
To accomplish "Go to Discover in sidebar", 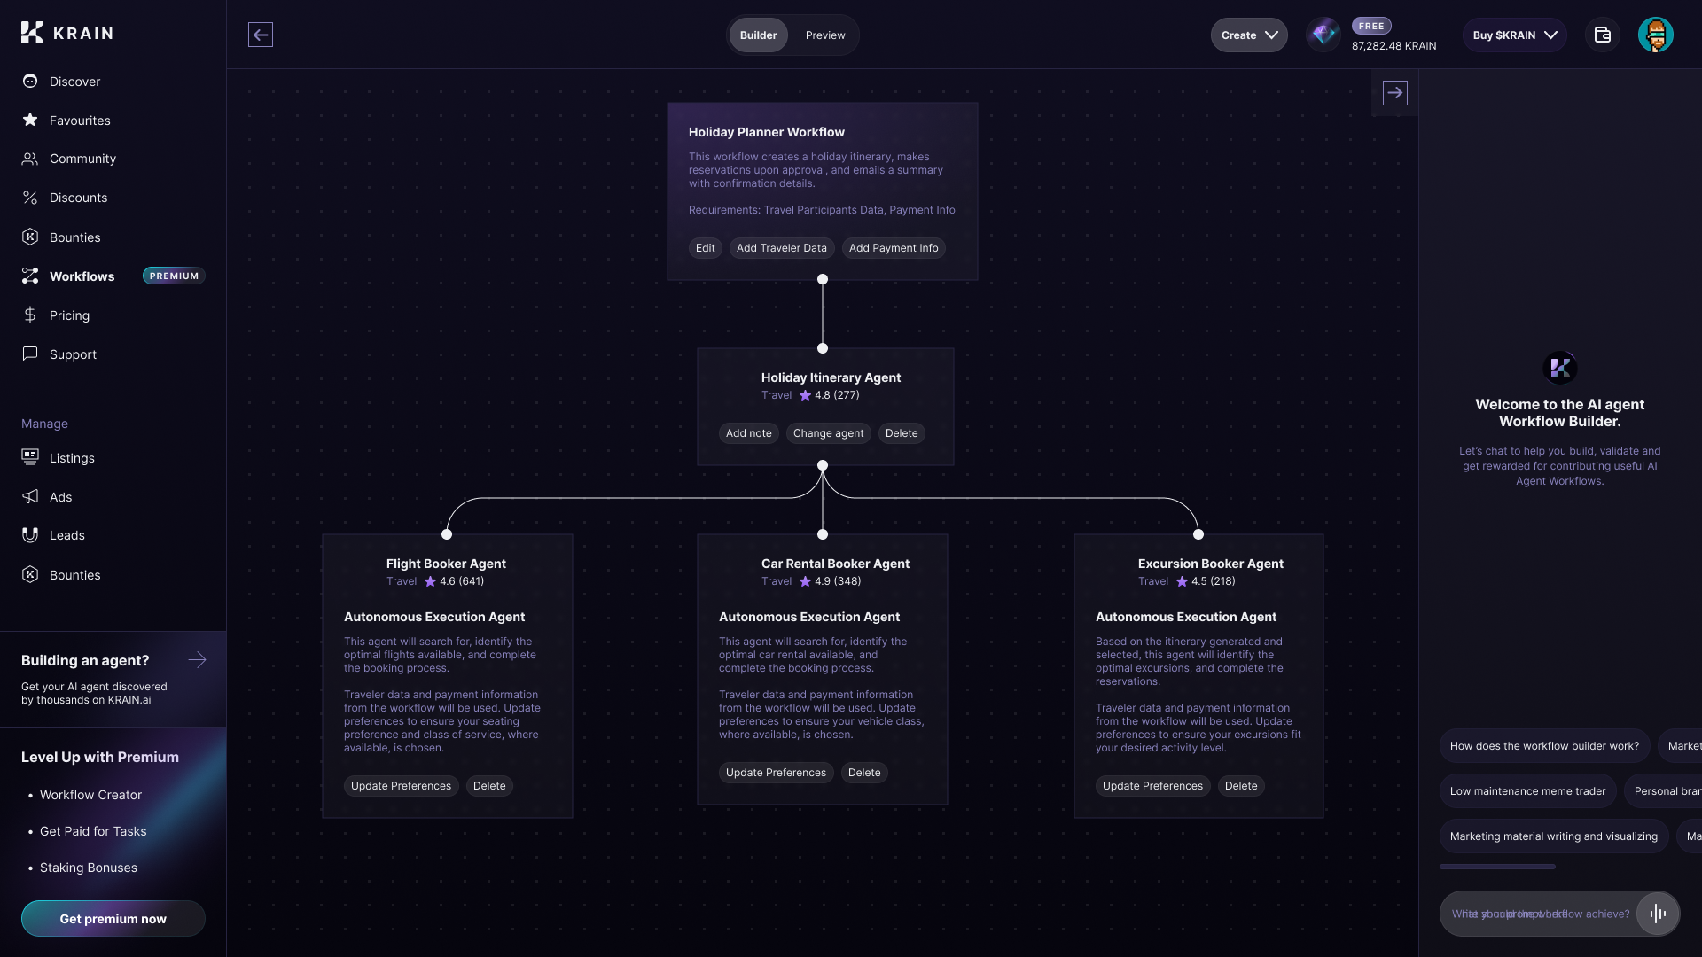I will point(74,82).
